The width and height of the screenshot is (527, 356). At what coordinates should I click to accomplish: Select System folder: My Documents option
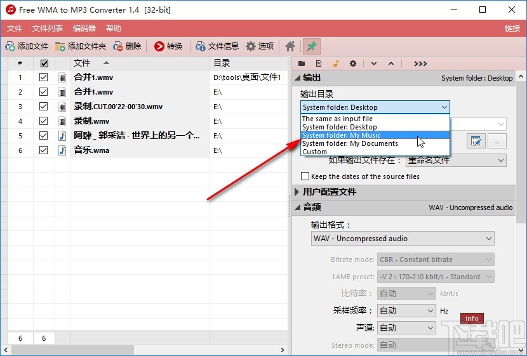[375, 143]
